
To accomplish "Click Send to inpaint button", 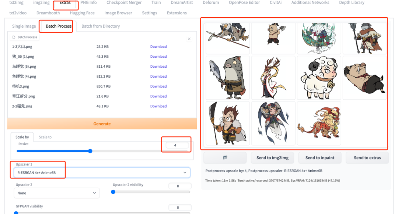I will tap(320, 157).
